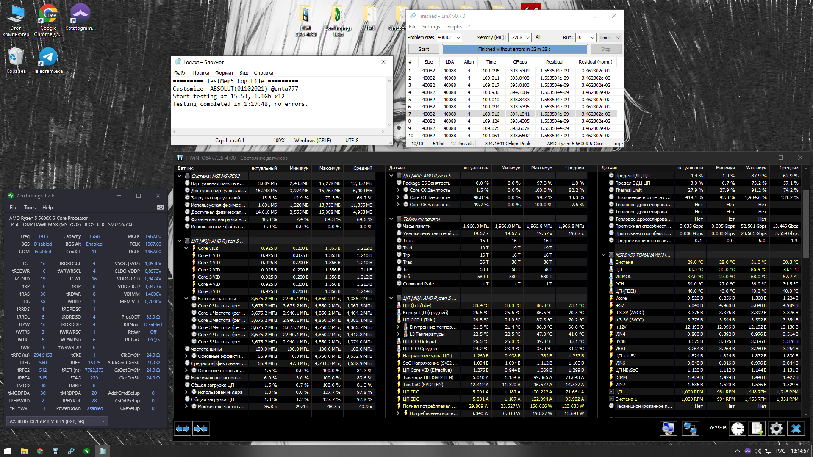The width and height of the screenshot is (813, 457).
Task: Open the Help menu in ZenTimings
Action: point(47,208)
